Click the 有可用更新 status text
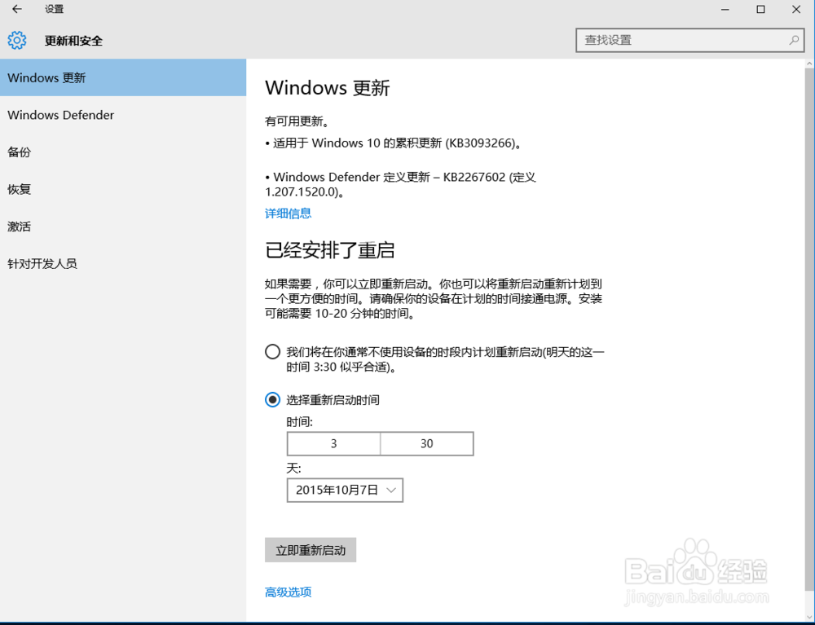Screen dimensions: 815x625 297,121
